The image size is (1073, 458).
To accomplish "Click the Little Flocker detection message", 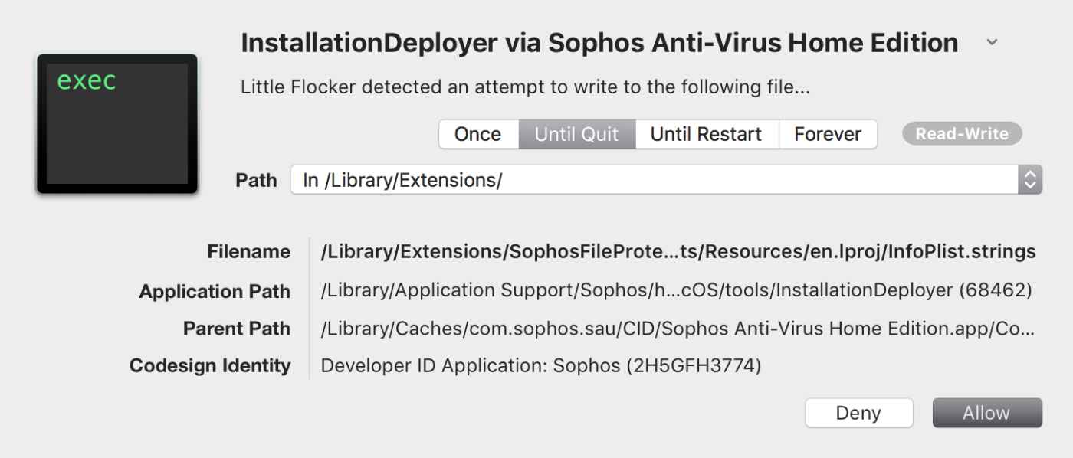I will (x=526, y=87).
